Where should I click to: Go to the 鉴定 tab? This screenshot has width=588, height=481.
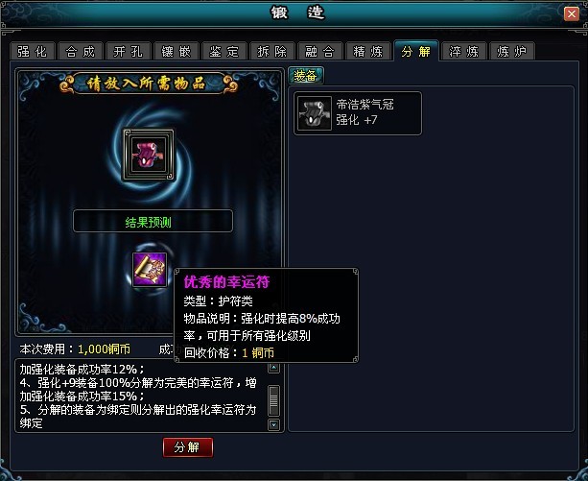224,51
